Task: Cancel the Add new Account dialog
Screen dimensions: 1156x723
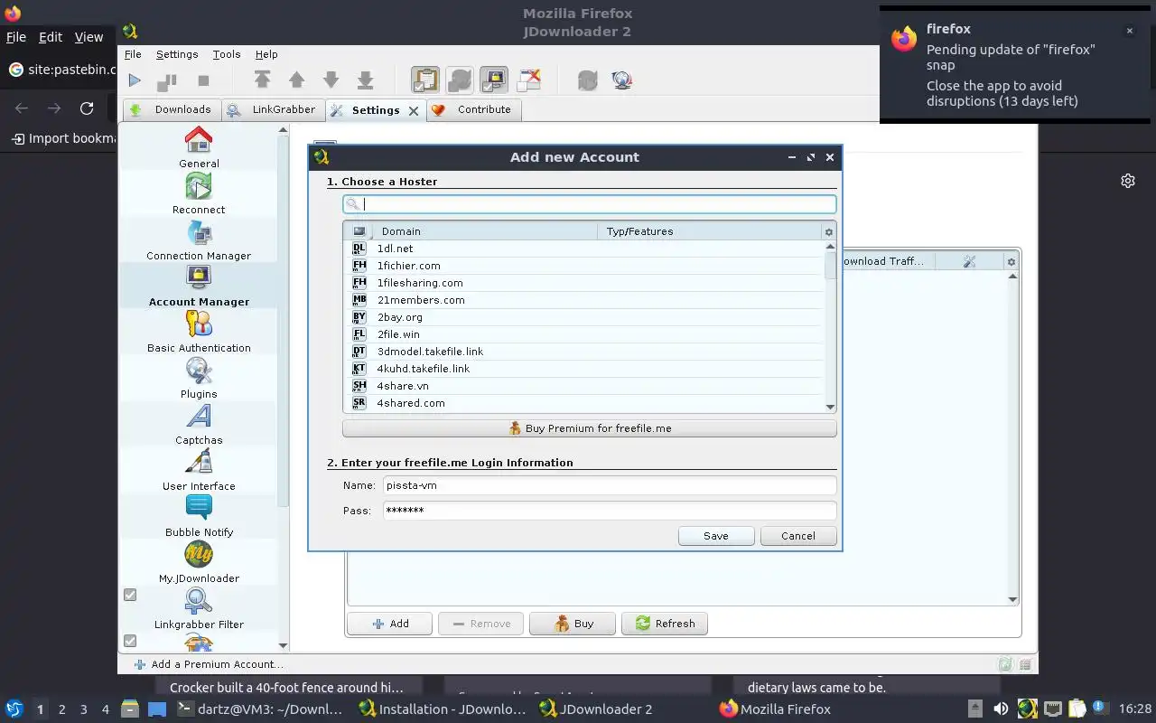Action: [798, 536]
